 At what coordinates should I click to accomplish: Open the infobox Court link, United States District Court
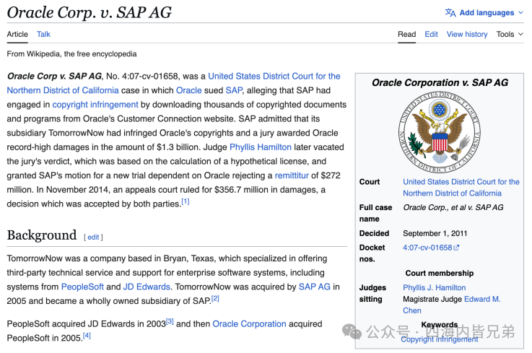pyautogui.click(x=461, y=188)
